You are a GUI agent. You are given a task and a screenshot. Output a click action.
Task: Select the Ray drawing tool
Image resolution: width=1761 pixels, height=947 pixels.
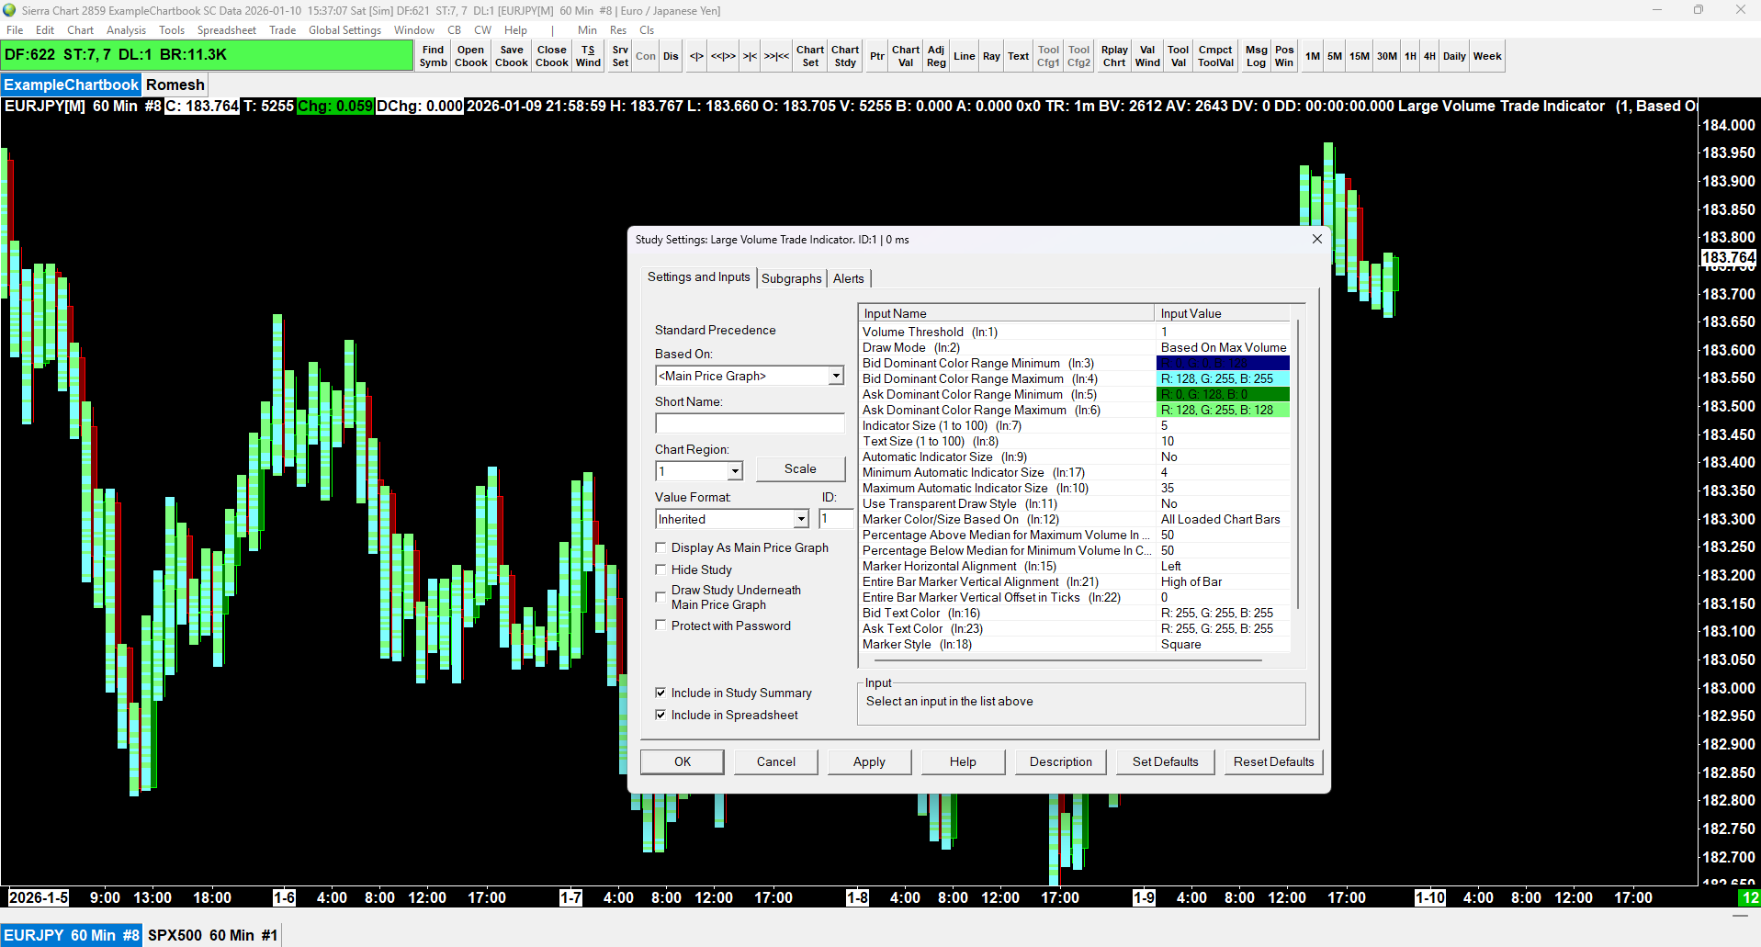point(991,56)
